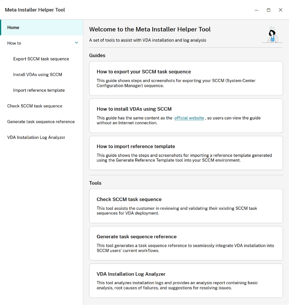Click the "official website" hyperlink
The image size is (289, 305).
click(189, 118)
